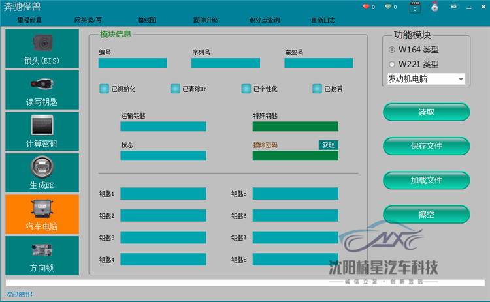Click the green 特殊钥匙 field
The image size is (490, 302).
(295, 127)
